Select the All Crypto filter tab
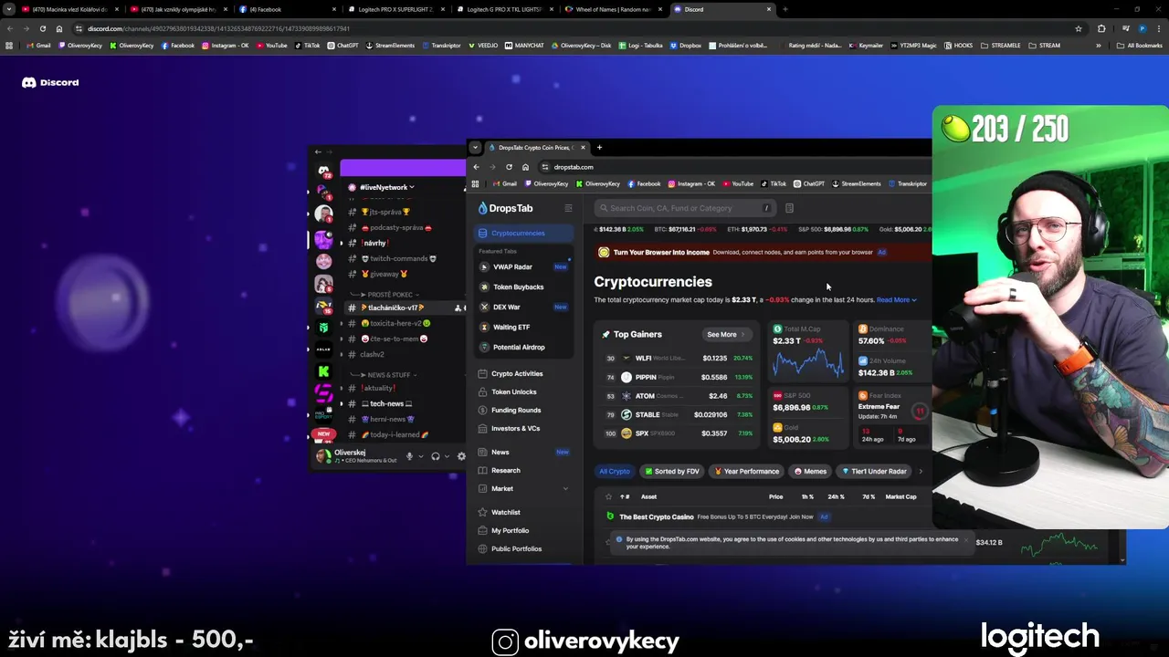The image size is (1169, 657). tap(615, 471)
